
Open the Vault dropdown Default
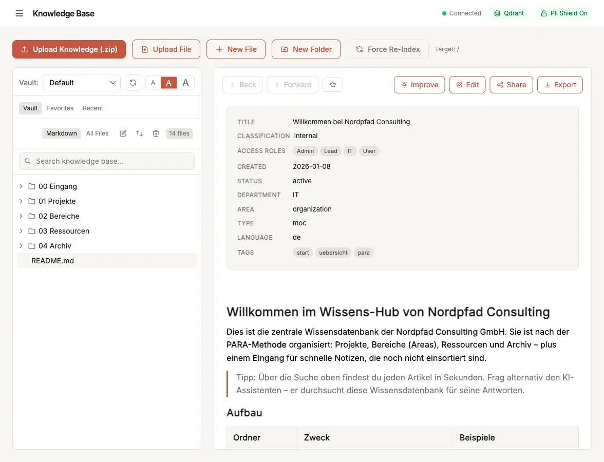point(82,83)
